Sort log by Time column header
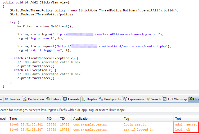The image size is (199, 134). (x=26, y=118)
